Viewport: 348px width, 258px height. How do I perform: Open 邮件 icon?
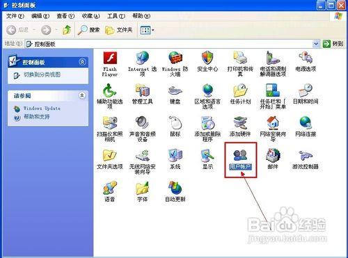click(x=273, y=156)
